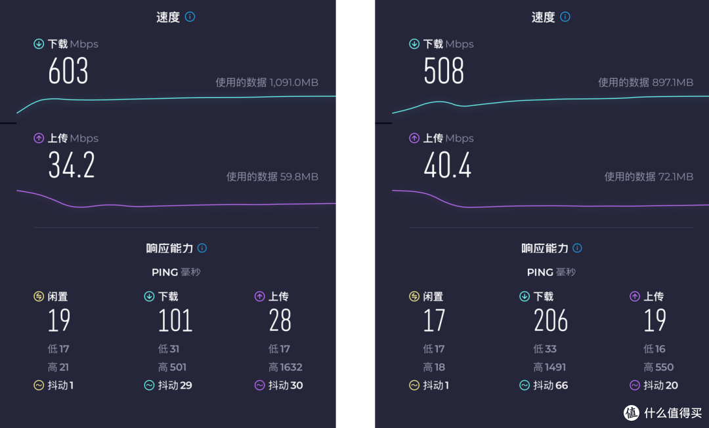Click jitter icon beside 抖动 20
This screenshot has width=709, height=428.
pyautogui.click(x=635, y=385)
